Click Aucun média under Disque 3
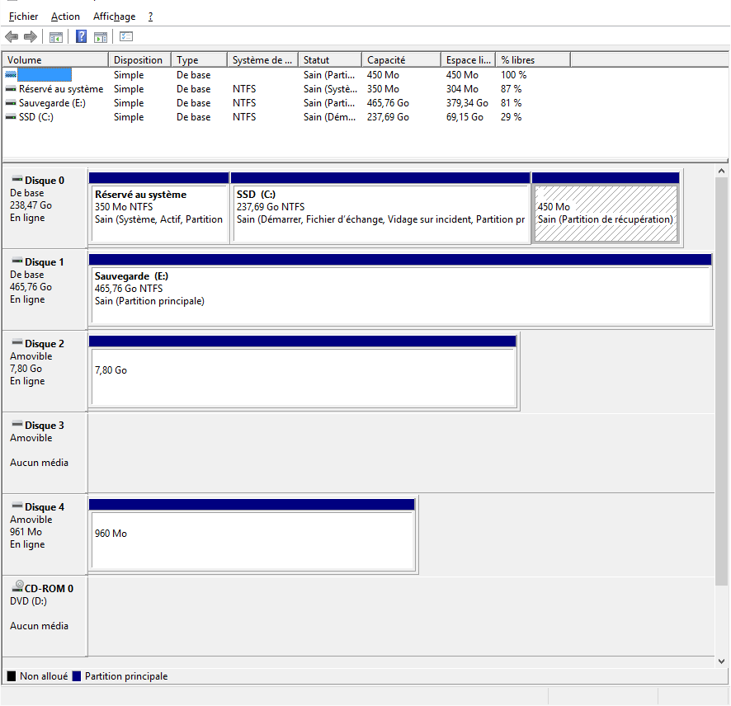 (x=39, y=462)
